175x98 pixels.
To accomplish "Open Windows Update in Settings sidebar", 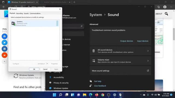I will [x=61, y=88].
